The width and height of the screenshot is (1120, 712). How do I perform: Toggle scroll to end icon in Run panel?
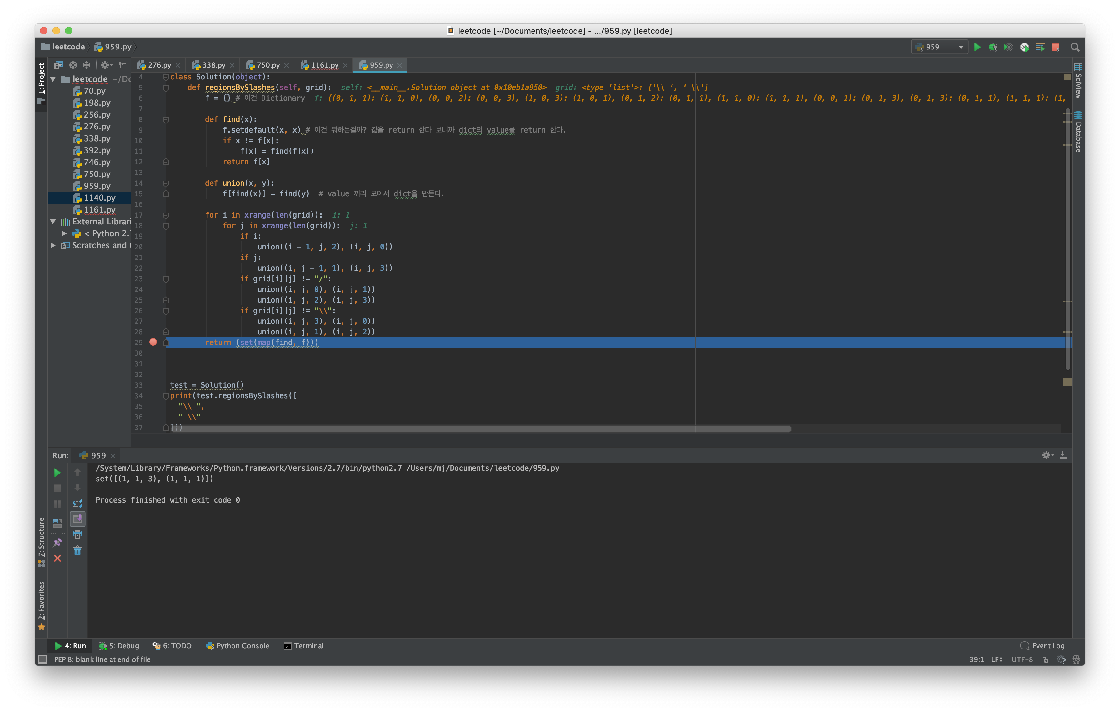click(x=78, y=519)
